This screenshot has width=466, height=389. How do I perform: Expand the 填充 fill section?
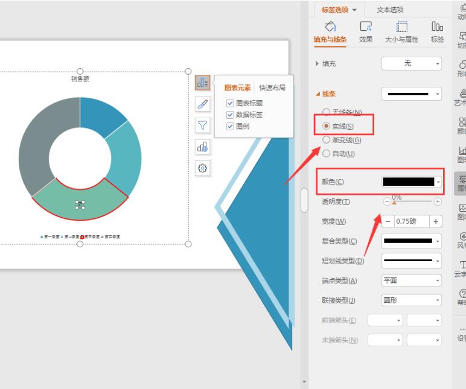click(x=317, y=63)
